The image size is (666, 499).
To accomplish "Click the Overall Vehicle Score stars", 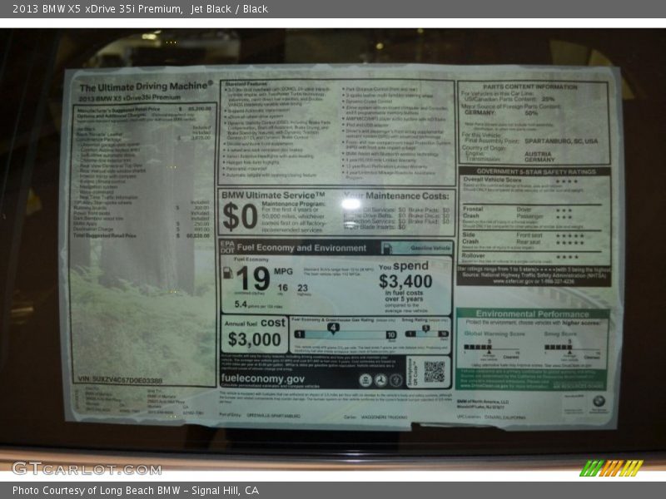I will click(x=567, y=181).
